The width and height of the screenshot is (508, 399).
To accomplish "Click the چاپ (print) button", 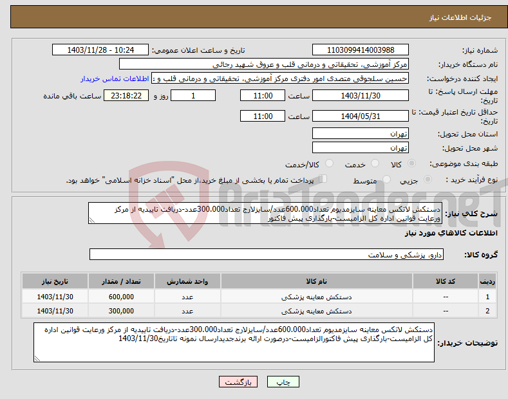I will coord(283,382).
